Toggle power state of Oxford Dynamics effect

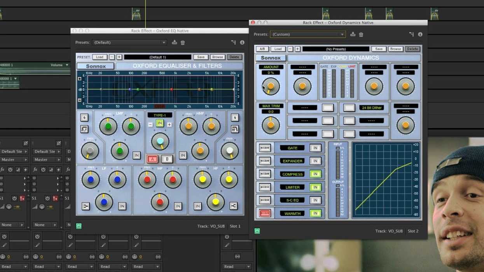tap(257, 231)
